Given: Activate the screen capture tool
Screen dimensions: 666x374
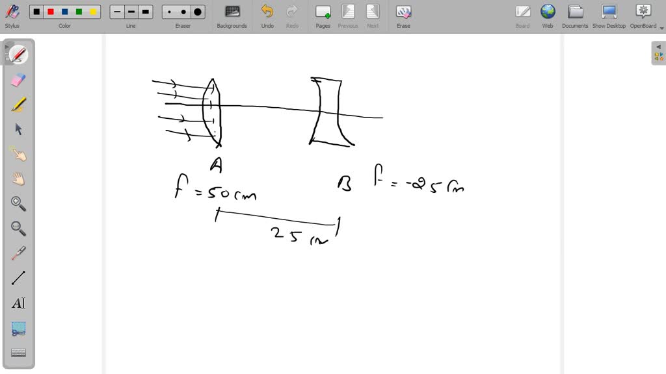Looking at the screenshot, I should tap(18, 328).
